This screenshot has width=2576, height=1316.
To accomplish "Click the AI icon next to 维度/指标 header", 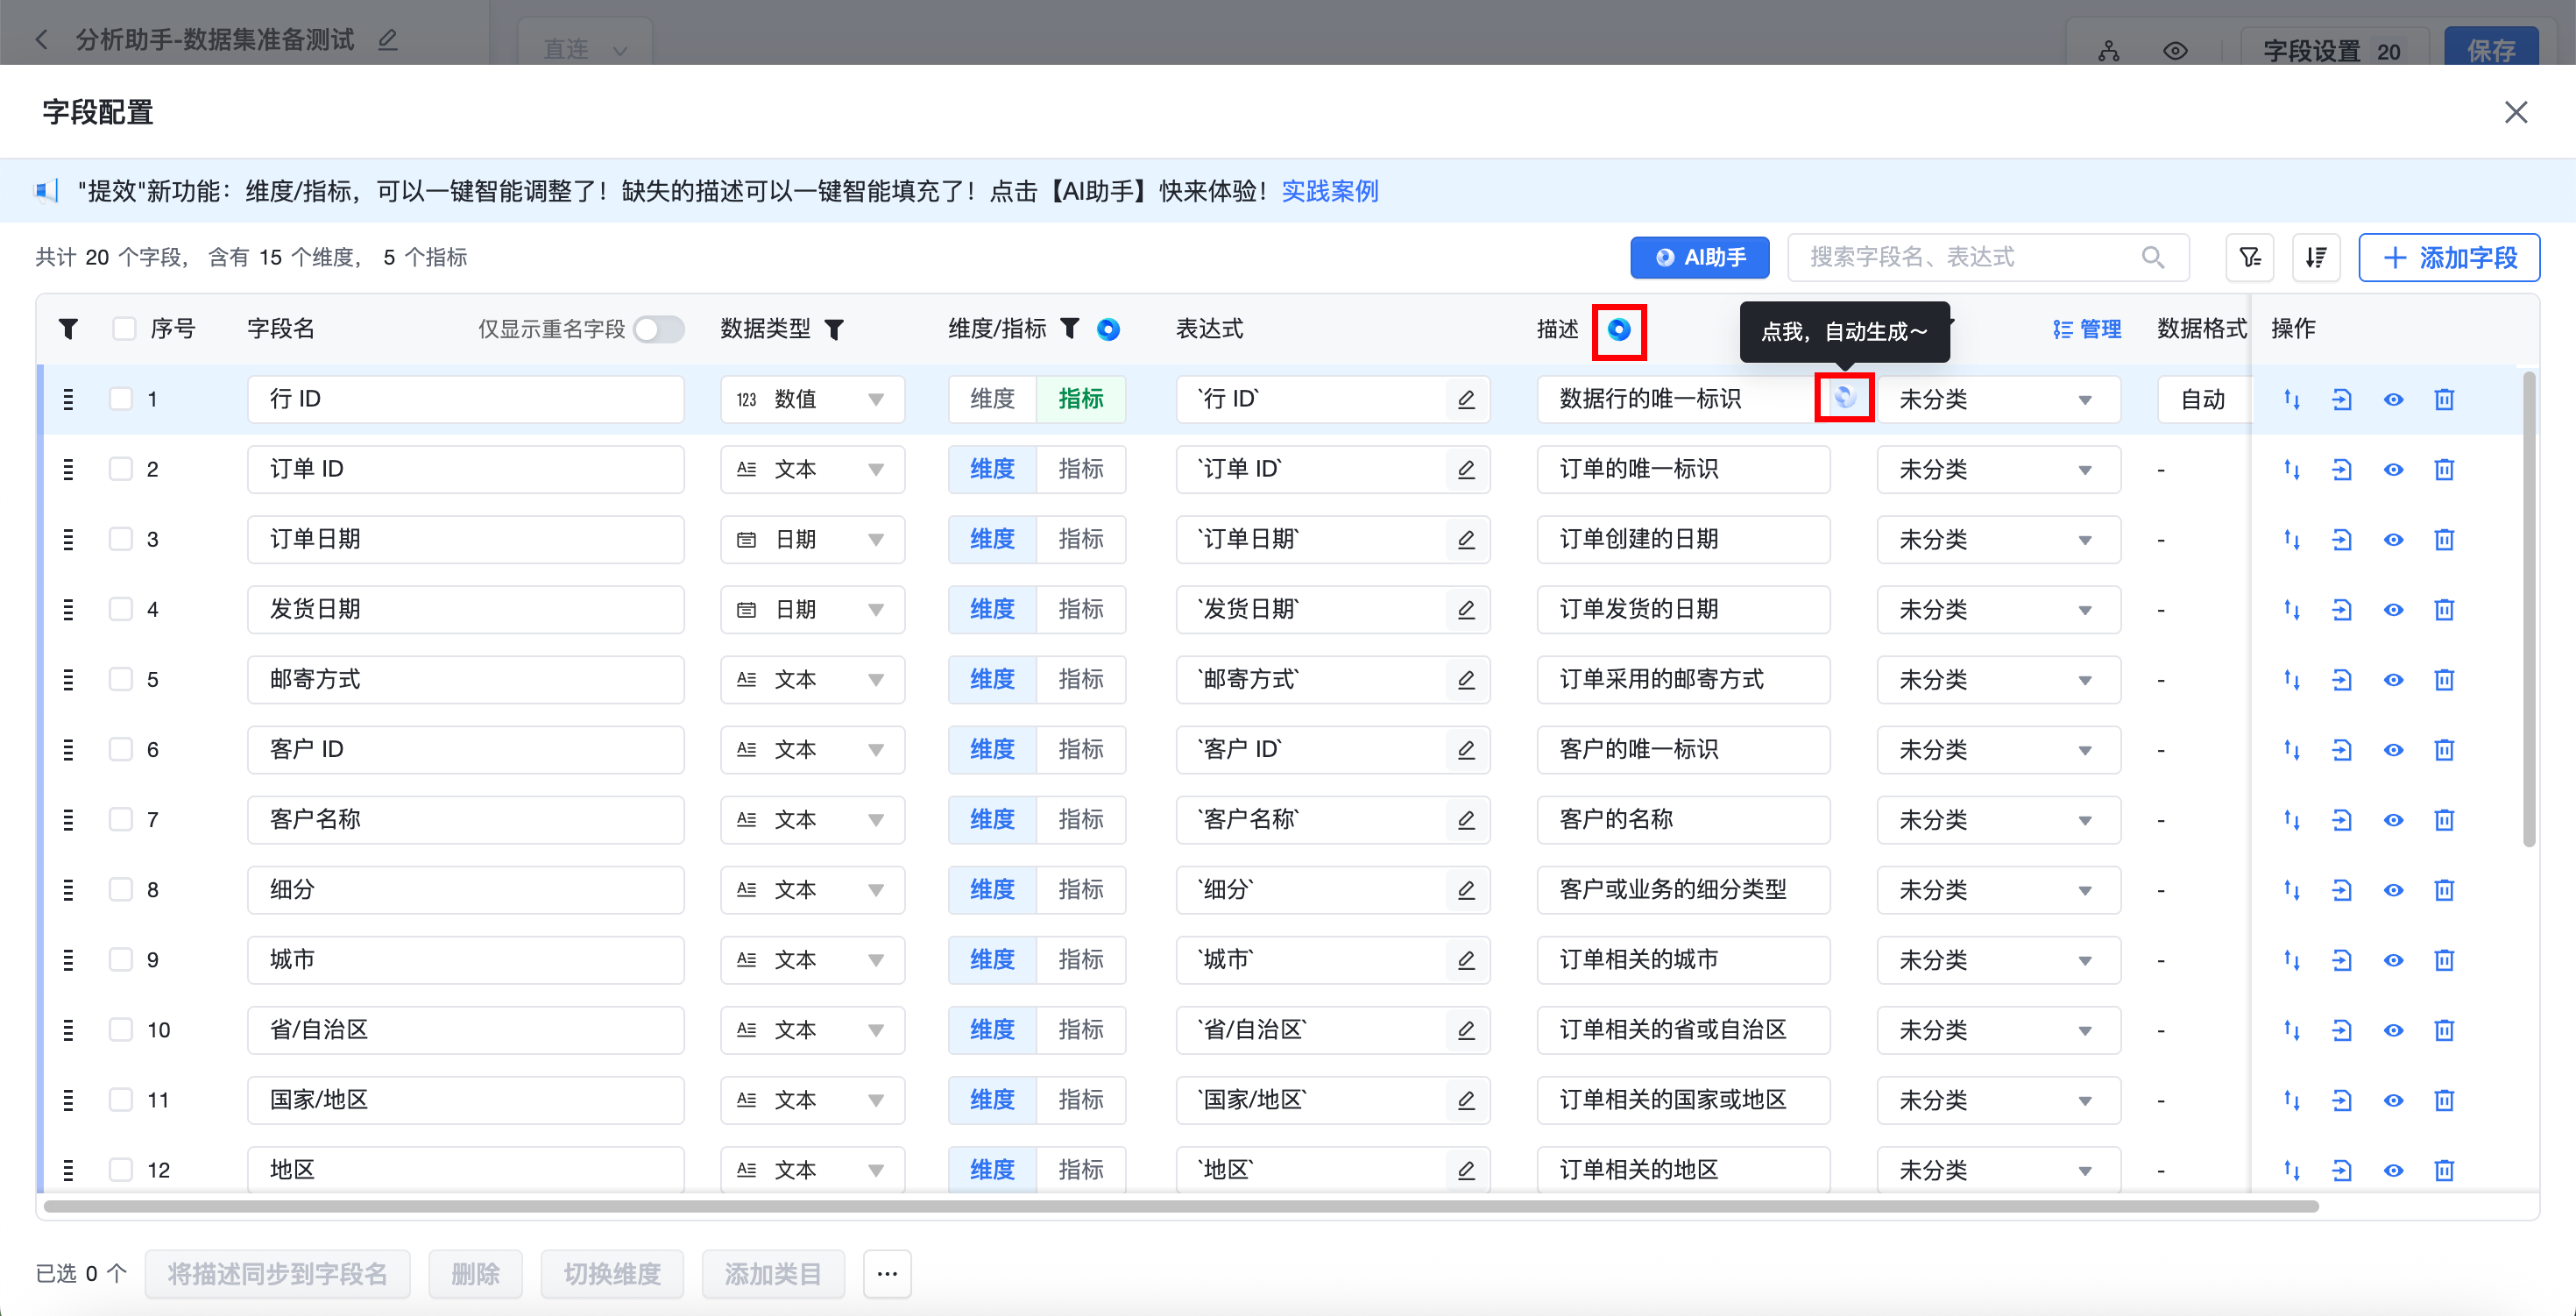I will point(1108,329).
